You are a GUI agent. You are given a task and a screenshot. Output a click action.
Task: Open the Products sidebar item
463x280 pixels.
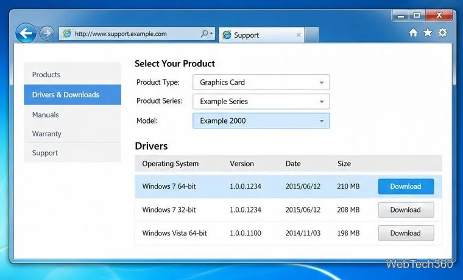(x=72, y=74)
